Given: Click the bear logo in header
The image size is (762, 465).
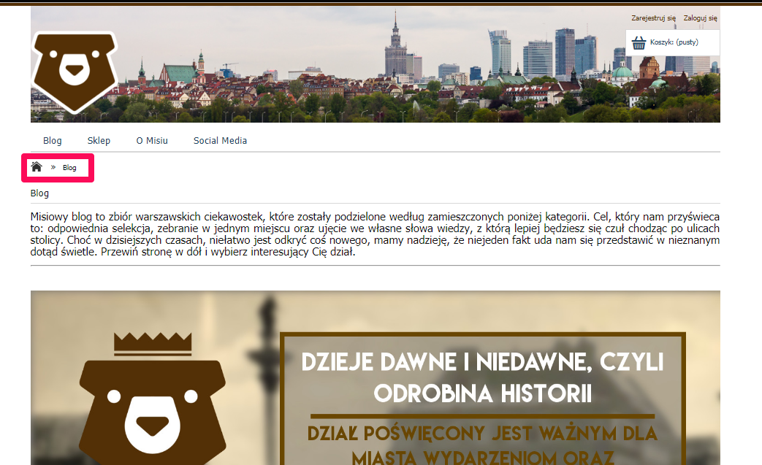Looking at the screenshot, I should pyautogui.click(x=75, y=72).
